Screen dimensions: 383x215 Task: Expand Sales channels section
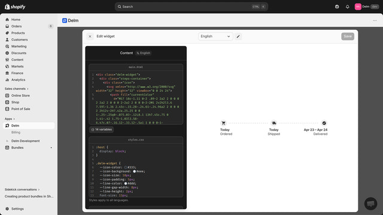point(17,89)
